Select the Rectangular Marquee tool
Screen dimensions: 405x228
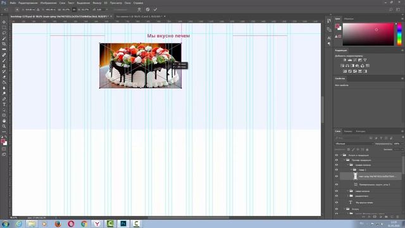pyautogui.click(x=4, y=27)
